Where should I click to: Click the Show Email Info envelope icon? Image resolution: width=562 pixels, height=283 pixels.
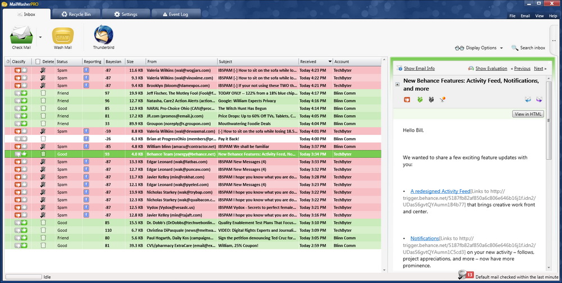tap(400, 69)
